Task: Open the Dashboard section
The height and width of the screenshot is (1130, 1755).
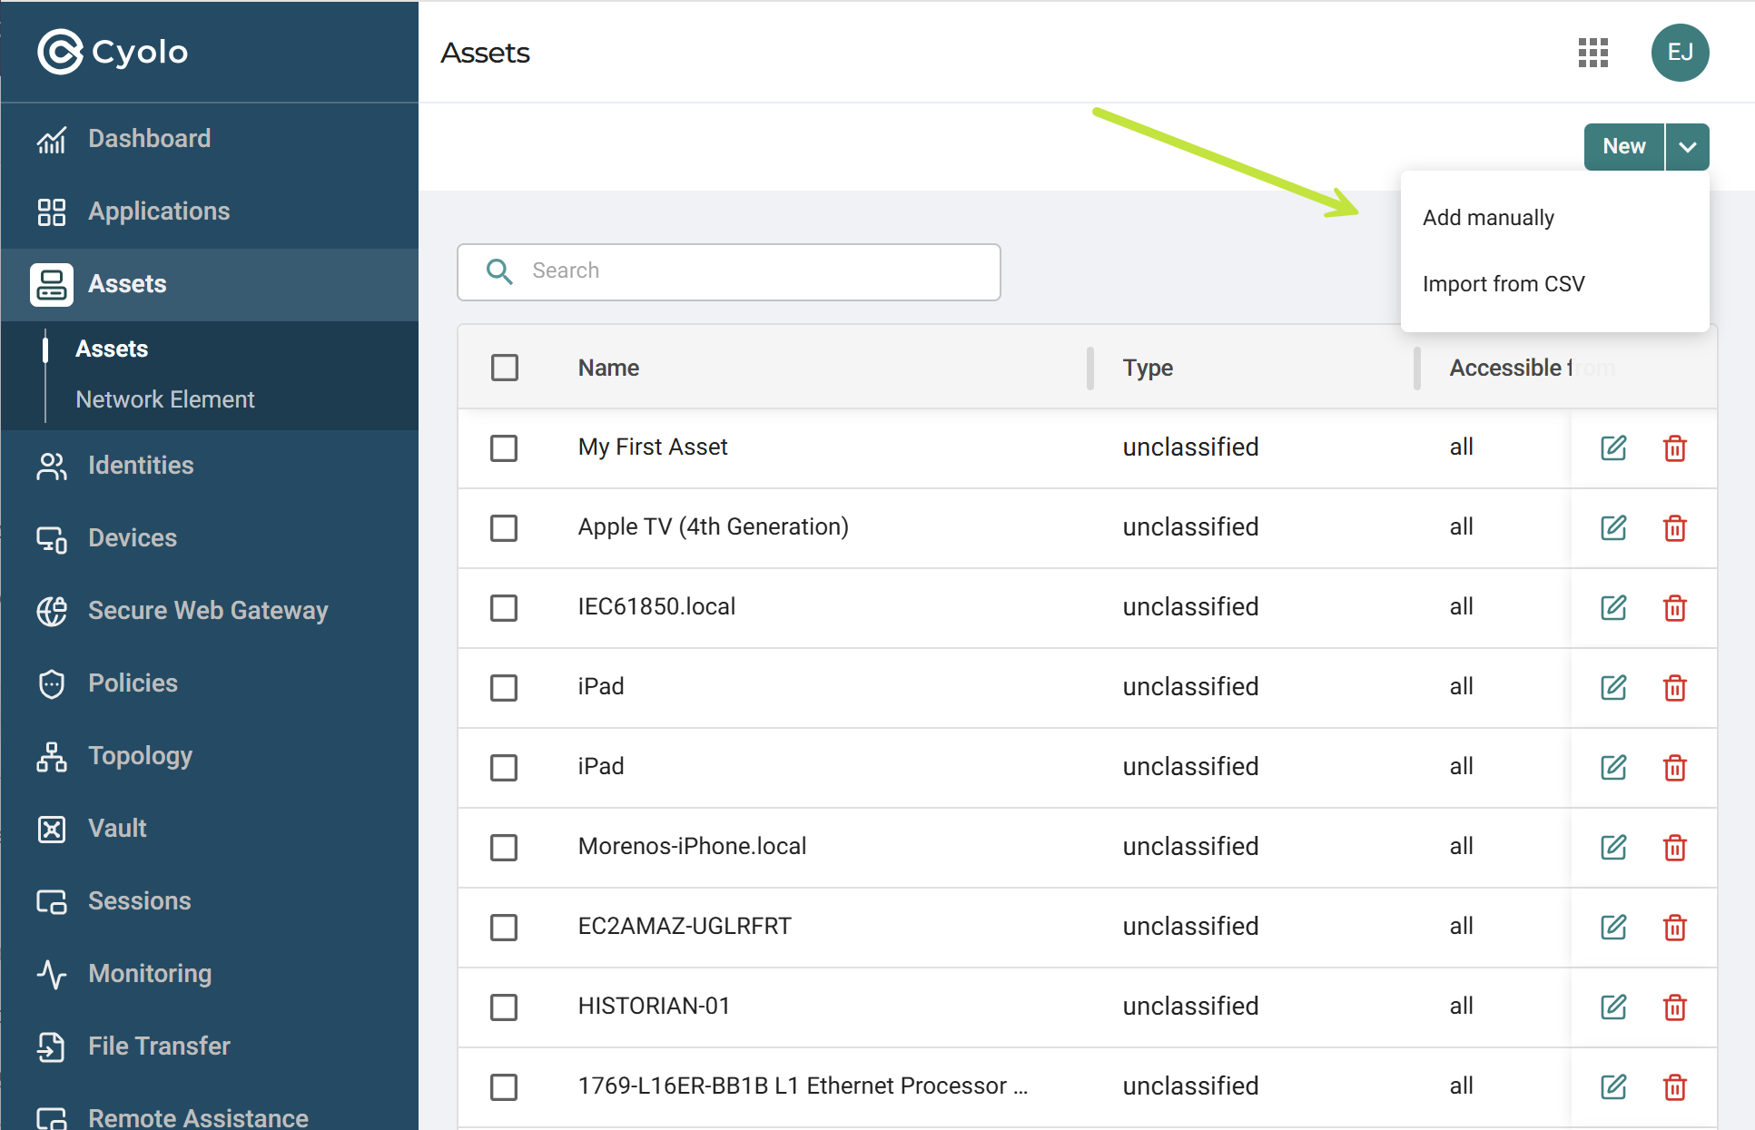Action: tap(210, 139)
